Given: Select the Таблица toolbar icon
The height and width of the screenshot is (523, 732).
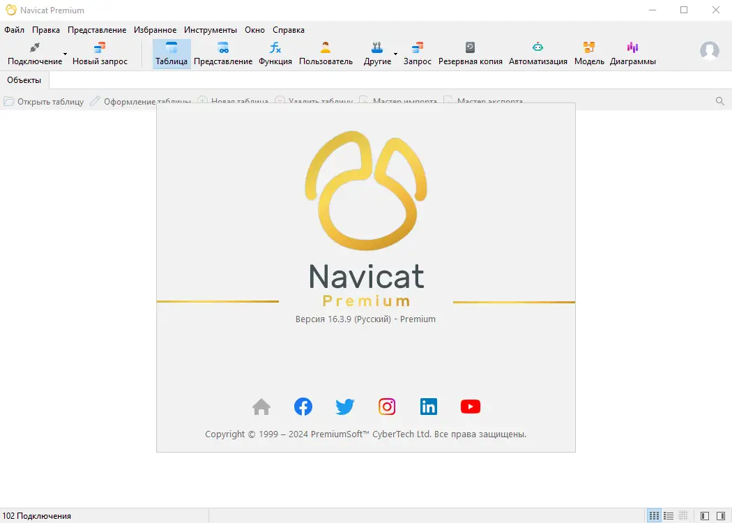Looking at the screenshot, I should (171, 54).
